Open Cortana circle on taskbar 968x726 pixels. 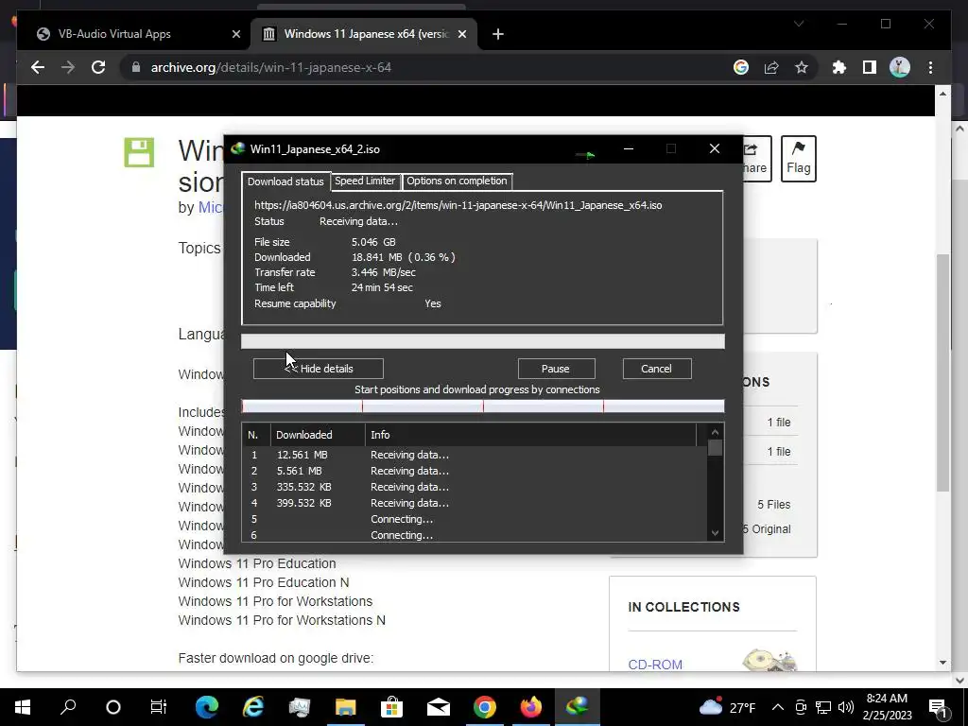pyautogui.click(x=113, y=707)
